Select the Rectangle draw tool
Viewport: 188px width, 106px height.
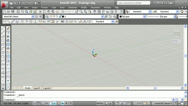tap(3, 44)
